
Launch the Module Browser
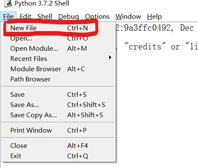click(59, 69)
